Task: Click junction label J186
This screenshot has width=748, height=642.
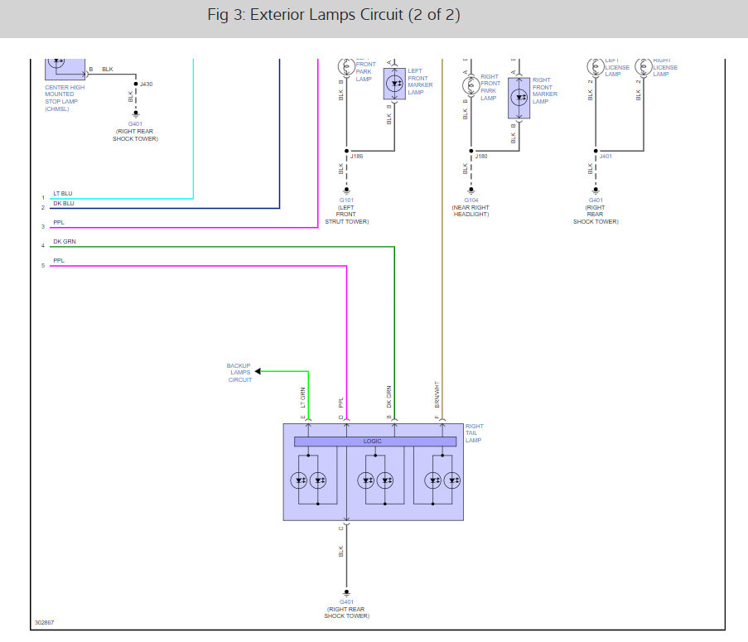Action: (356, 156)
